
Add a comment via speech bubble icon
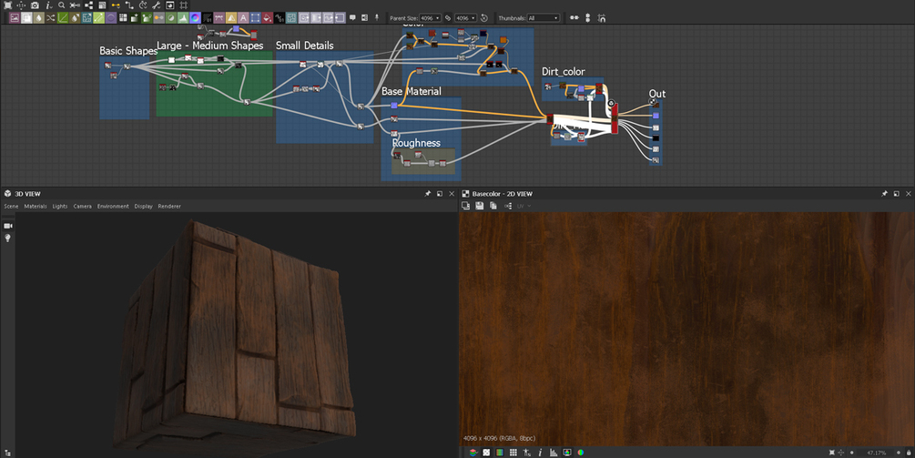pyautogui.click(x=352, y=18)
